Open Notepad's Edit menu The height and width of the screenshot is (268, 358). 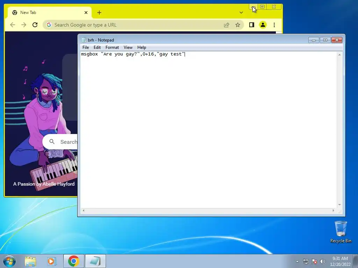97,47
